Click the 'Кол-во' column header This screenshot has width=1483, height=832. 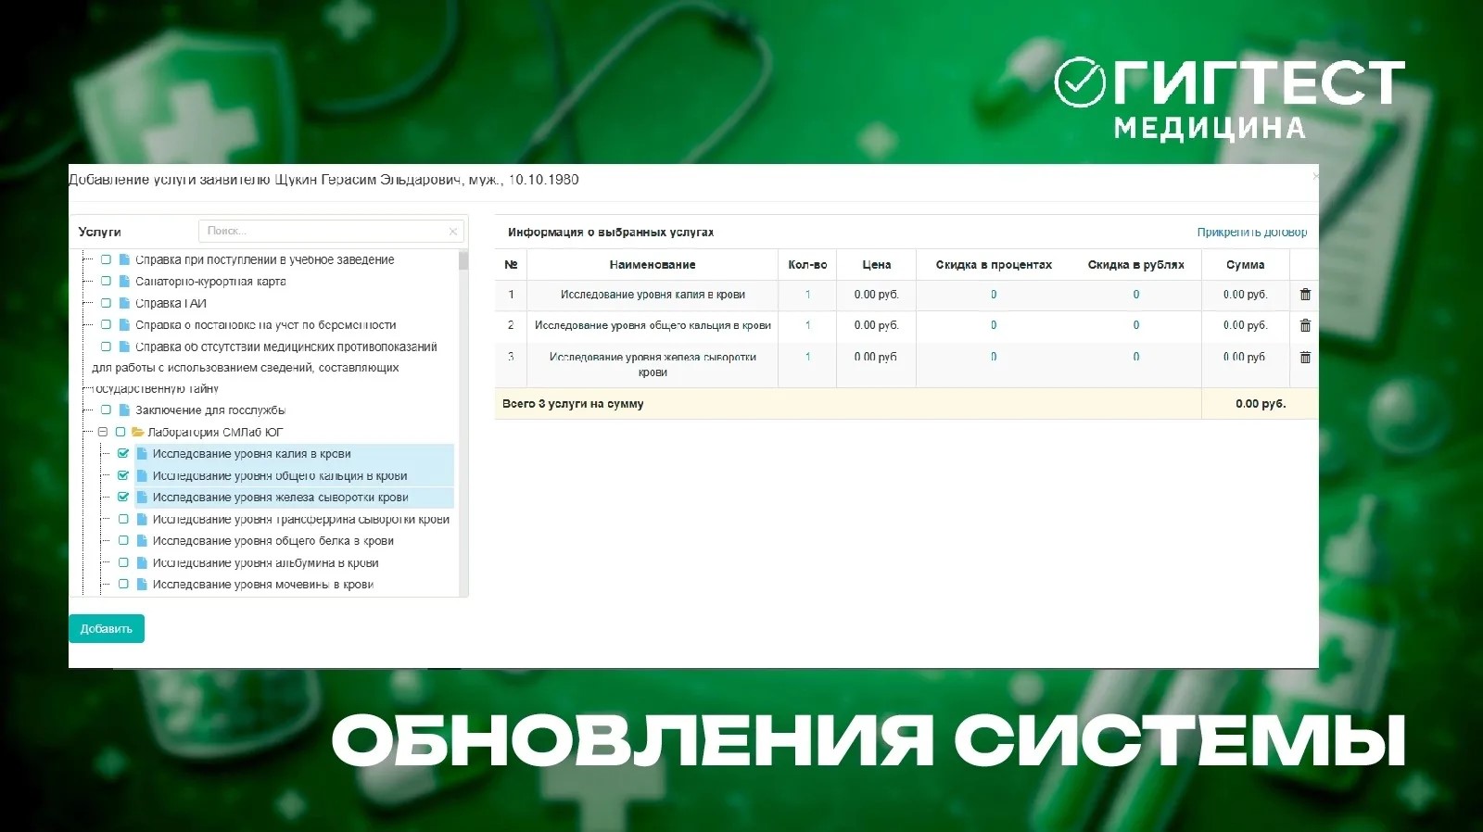(x=807, y=265)
